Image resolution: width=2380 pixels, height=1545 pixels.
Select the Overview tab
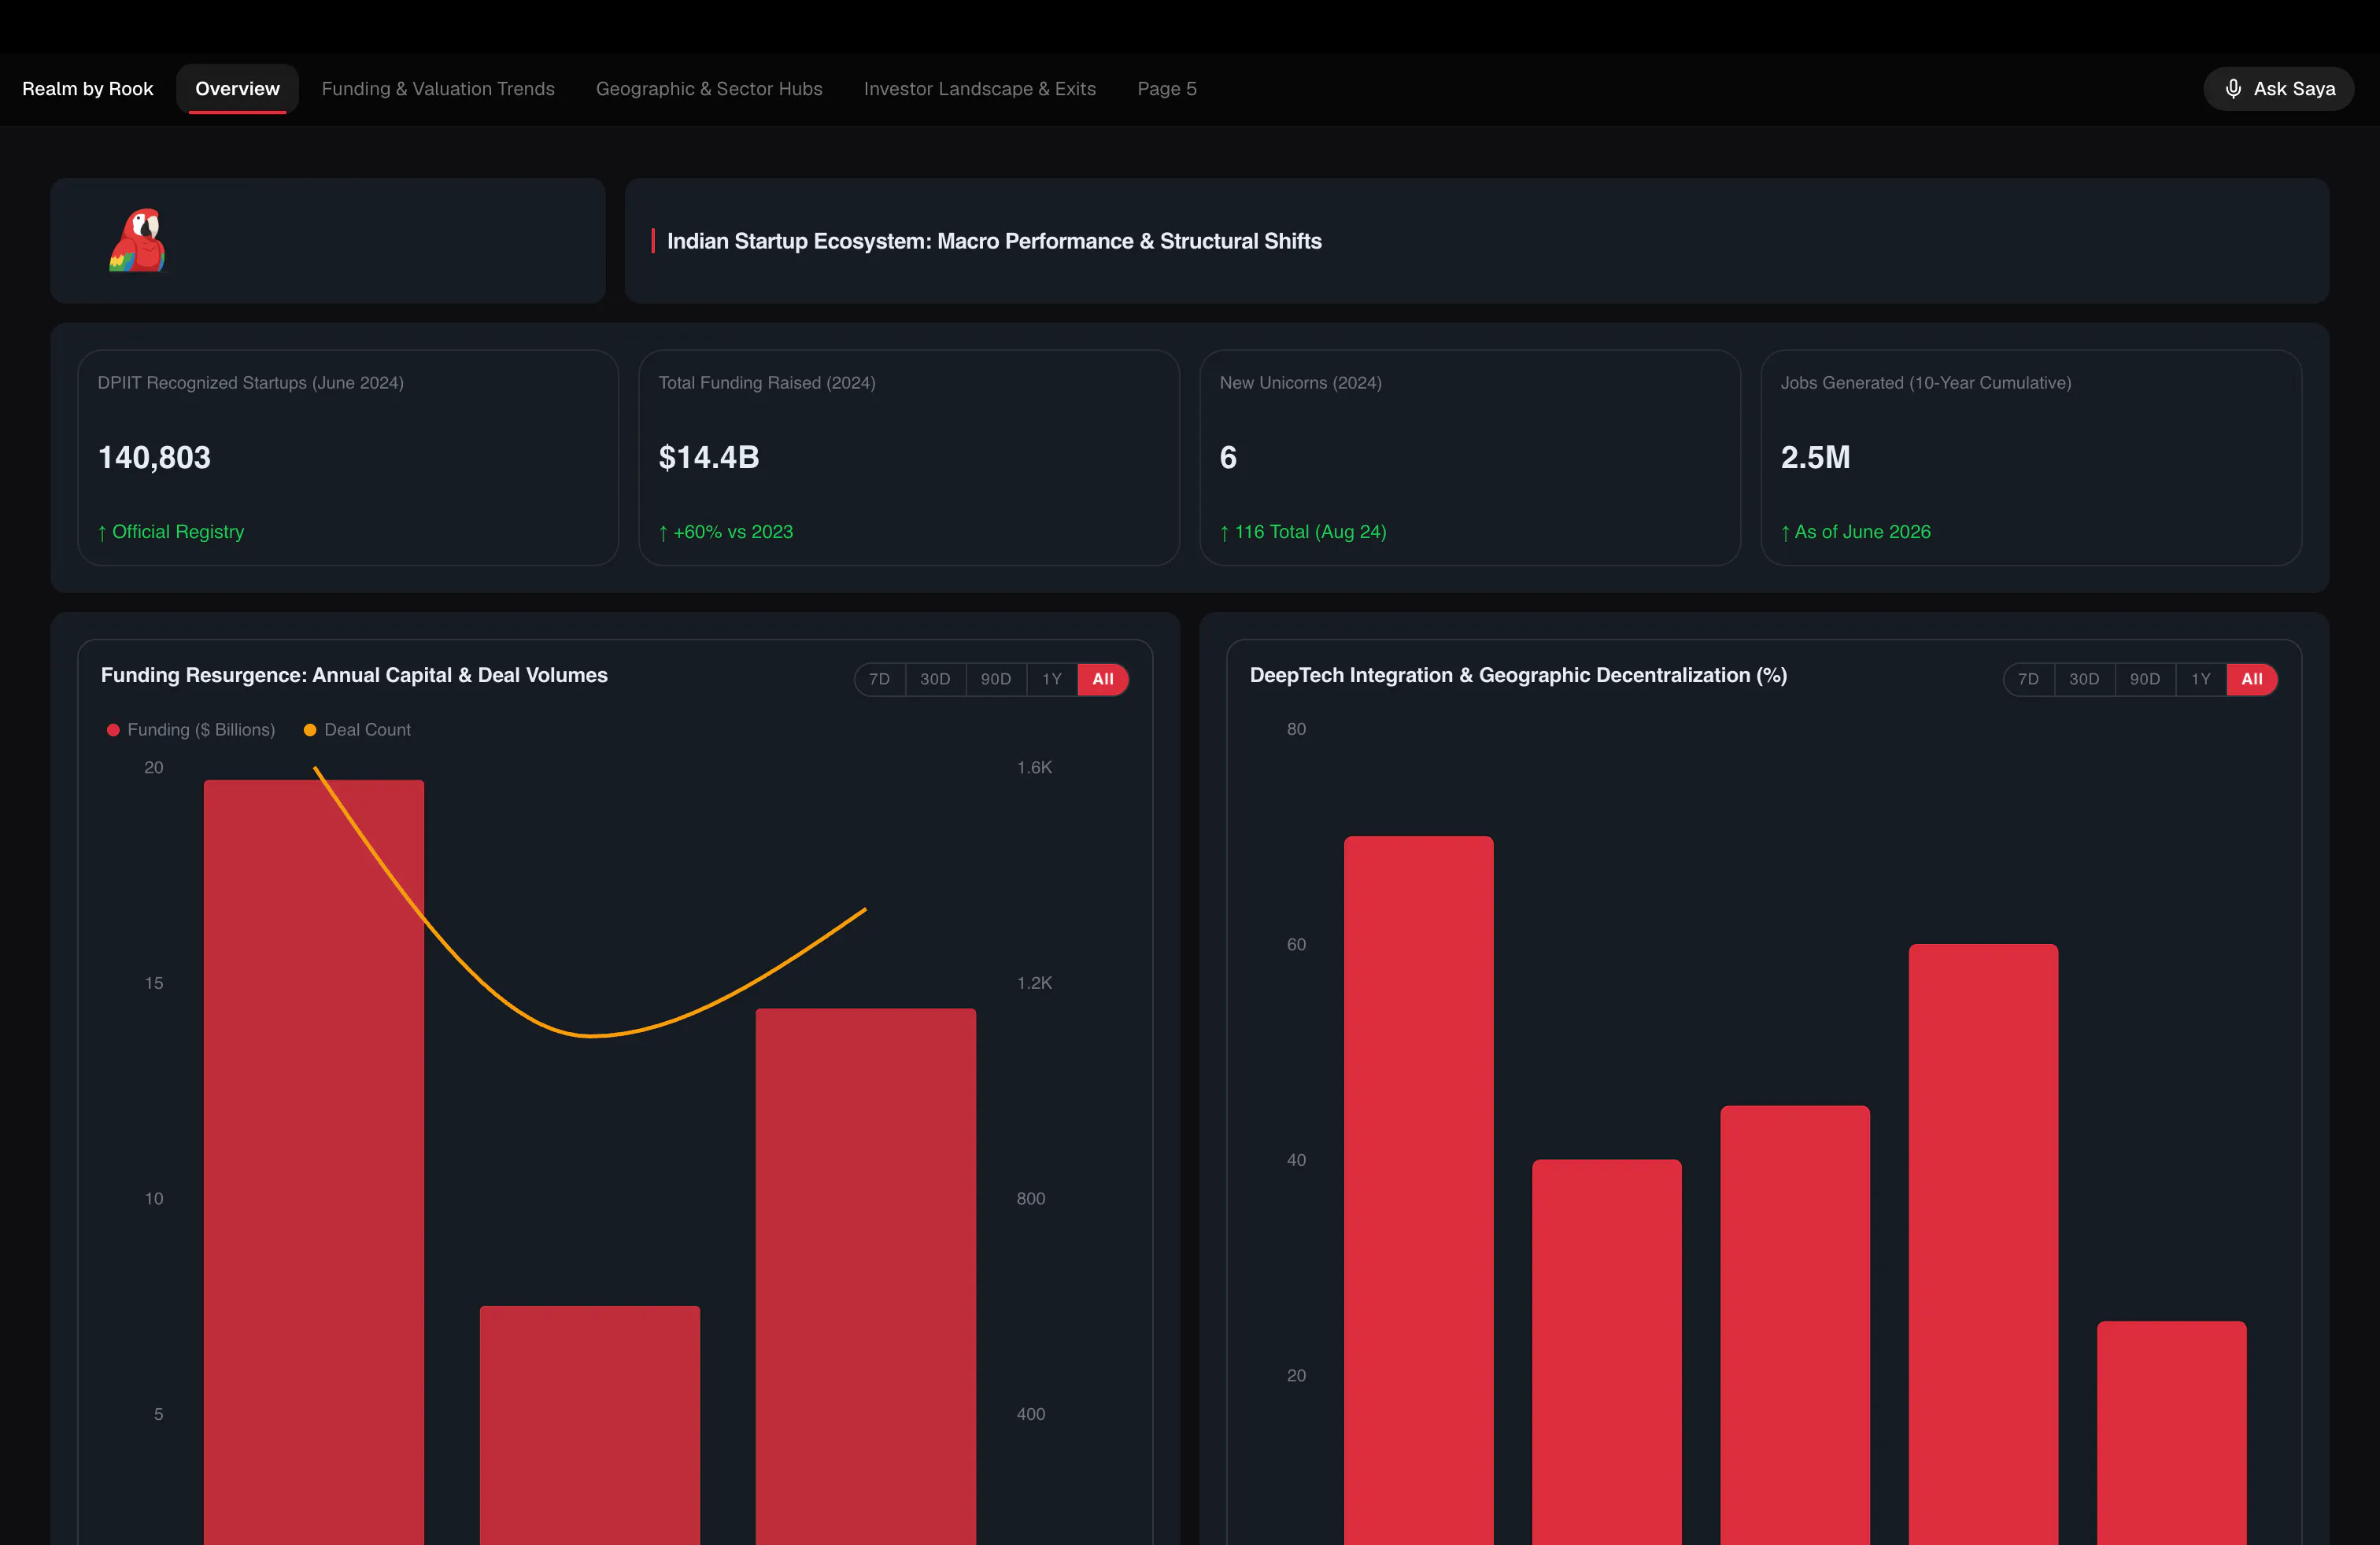pyautogui.click(x=237, y=89)
